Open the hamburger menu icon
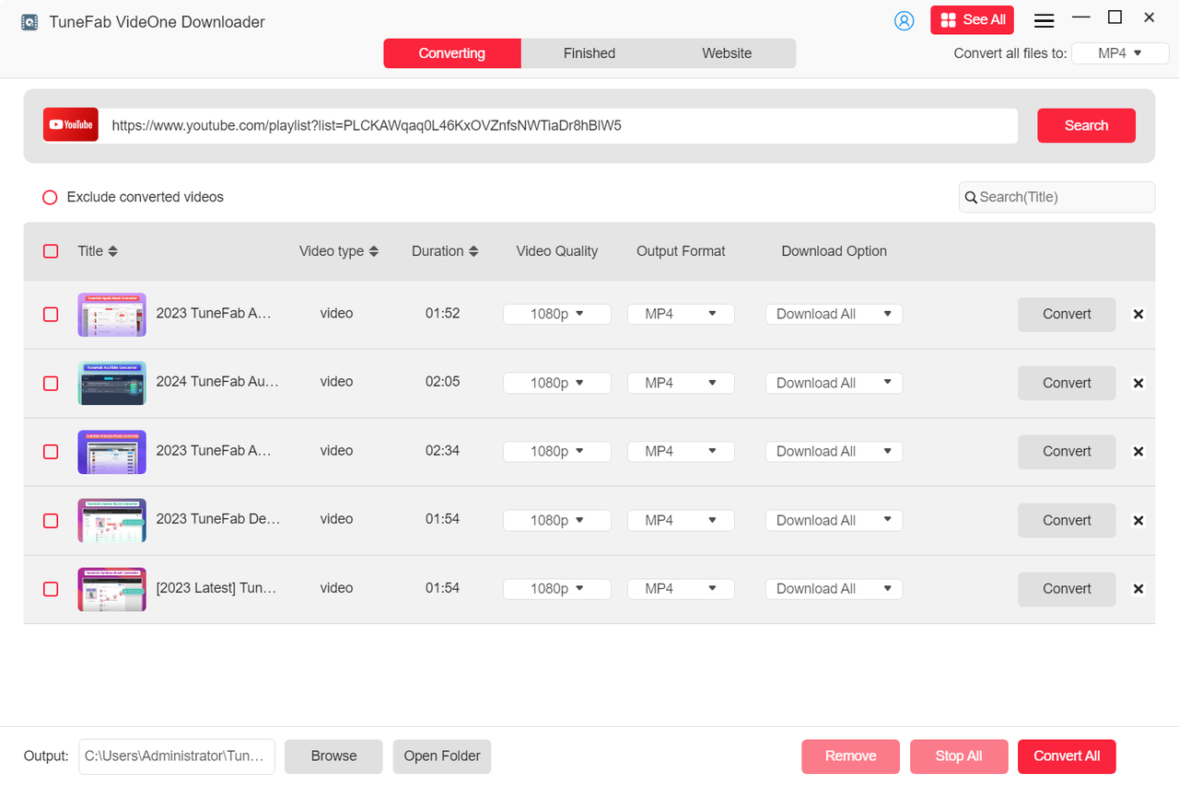1179x785 pixels. (1044, 20)
